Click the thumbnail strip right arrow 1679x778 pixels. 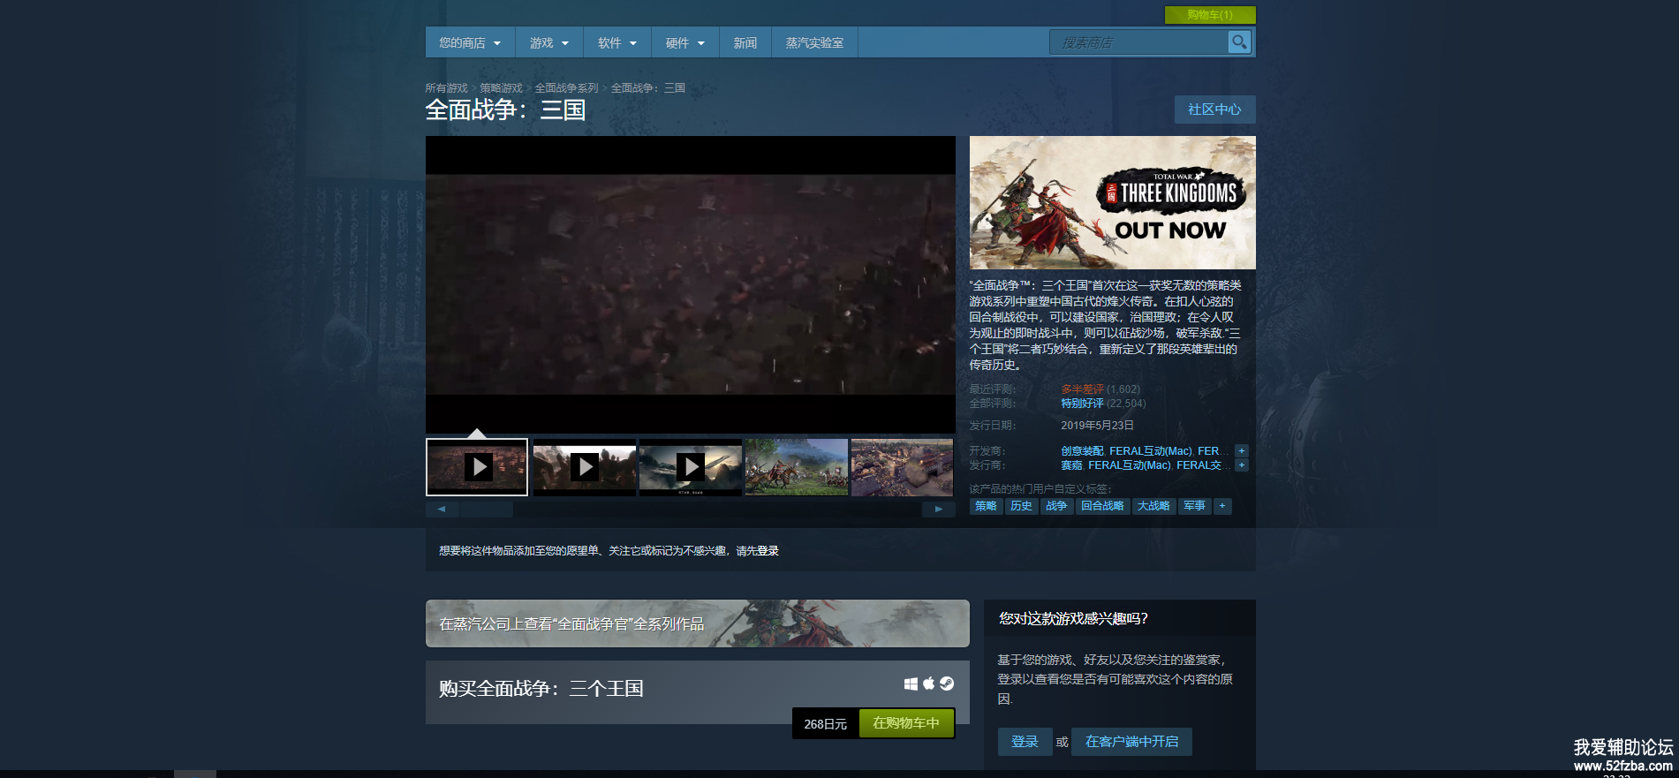[939, 510]
